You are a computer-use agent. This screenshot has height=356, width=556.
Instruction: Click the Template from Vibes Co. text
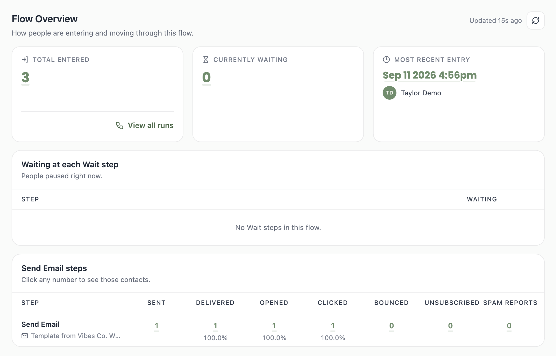click(x=76, y=336)
